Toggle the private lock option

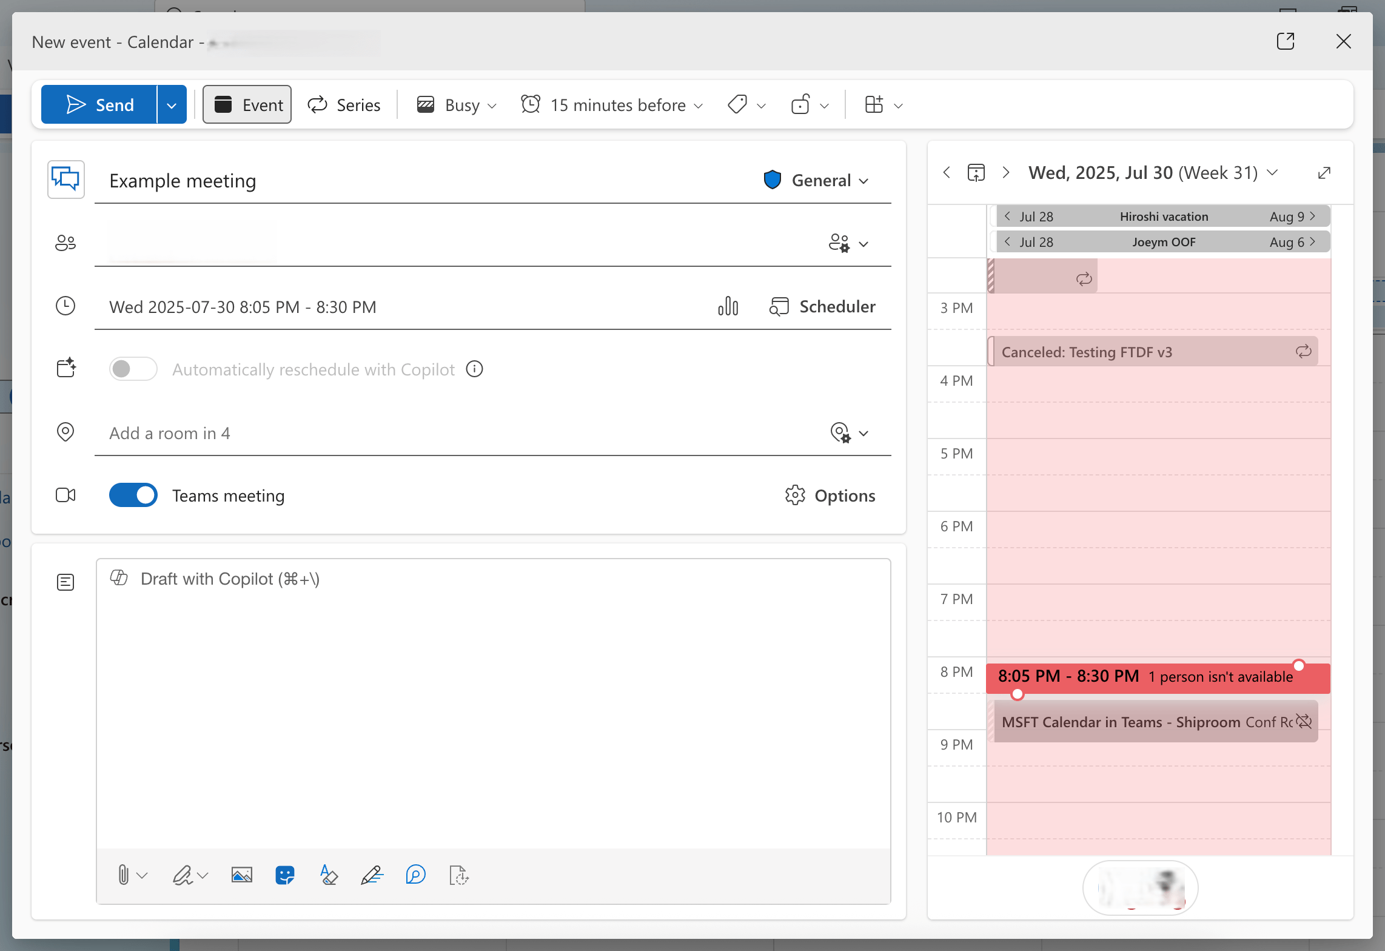(800, 105)
